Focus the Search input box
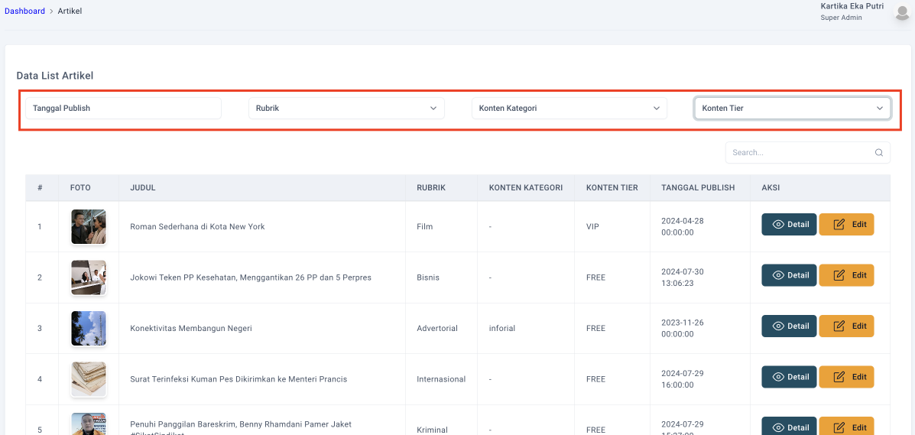The height and width of the screenshot is (435, 915). (x=808, y=152)
